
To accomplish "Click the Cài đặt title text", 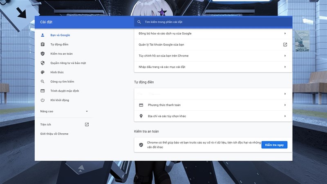I will coord(46,22).
